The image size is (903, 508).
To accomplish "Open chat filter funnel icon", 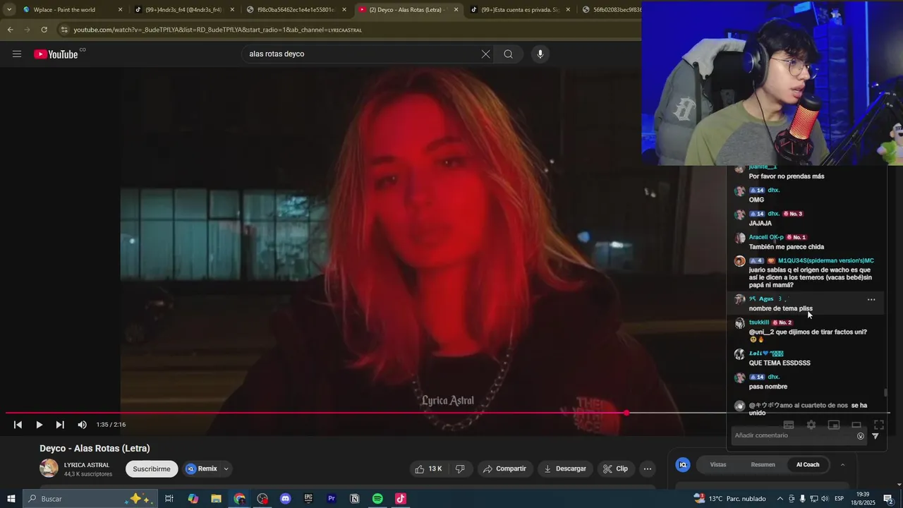I will coord(875,436).
